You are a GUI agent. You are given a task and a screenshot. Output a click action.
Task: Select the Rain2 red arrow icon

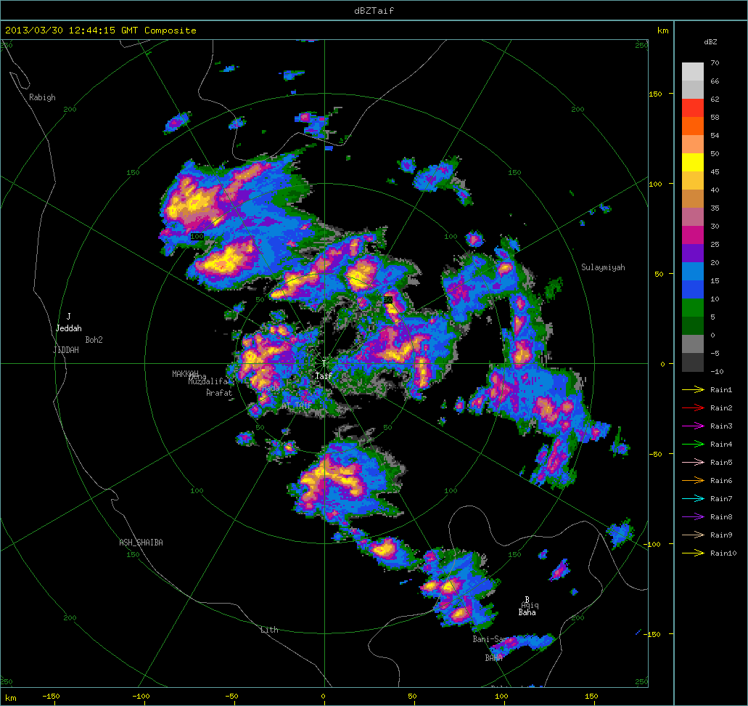click(694, 408)
